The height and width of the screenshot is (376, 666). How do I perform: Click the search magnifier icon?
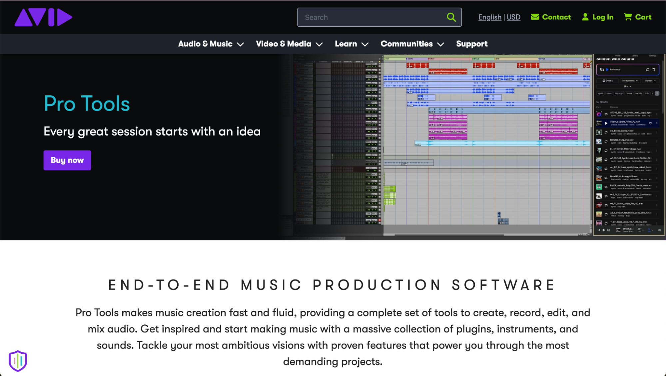tap(451, 17)
